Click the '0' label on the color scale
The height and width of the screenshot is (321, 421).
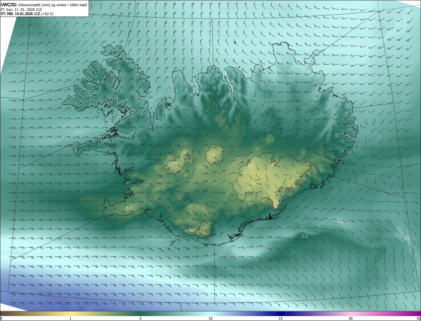click(x=1, y=318)
